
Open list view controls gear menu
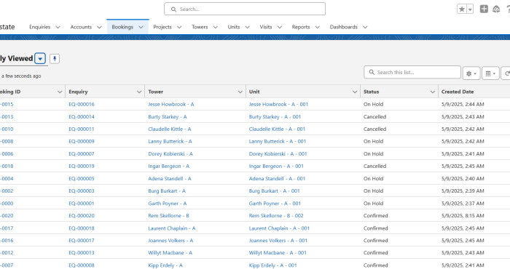click(471, 73)
